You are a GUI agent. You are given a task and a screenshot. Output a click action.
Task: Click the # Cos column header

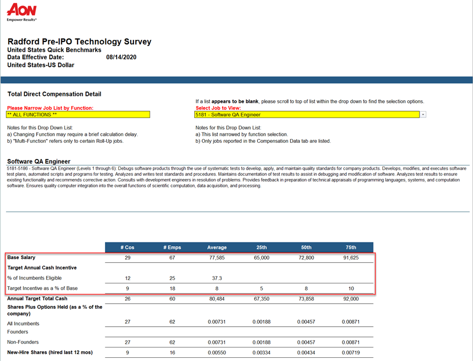[x=128, y=247]
